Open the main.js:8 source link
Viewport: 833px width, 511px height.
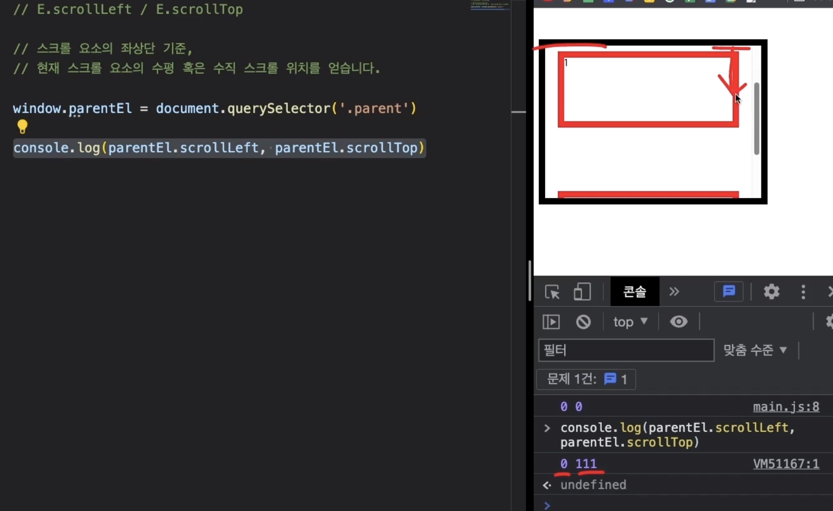[786, 407]
